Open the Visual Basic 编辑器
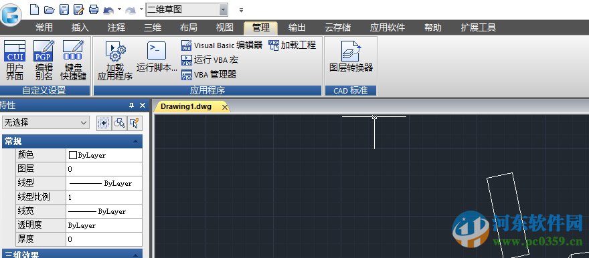 pos(222,45)
